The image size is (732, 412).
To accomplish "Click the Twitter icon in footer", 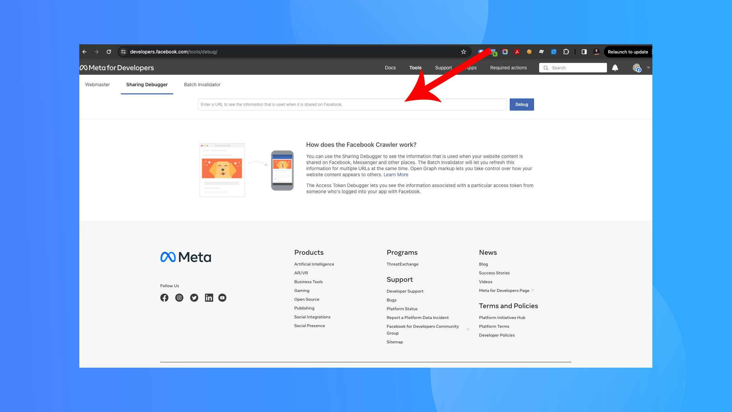I will (x=194, y=297).
